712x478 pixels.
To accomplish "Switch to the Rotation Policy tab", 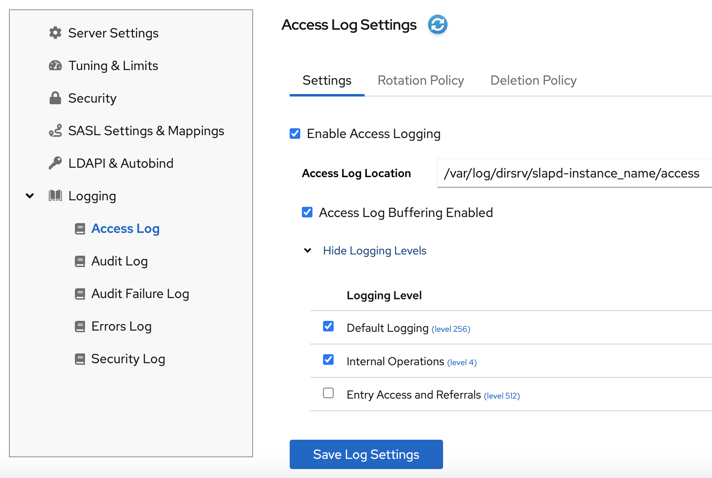I will (421, 81).
